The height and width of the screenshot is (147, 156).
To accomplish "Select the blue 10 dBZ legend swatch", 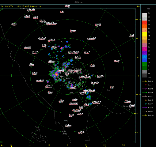I will point(144,60).
